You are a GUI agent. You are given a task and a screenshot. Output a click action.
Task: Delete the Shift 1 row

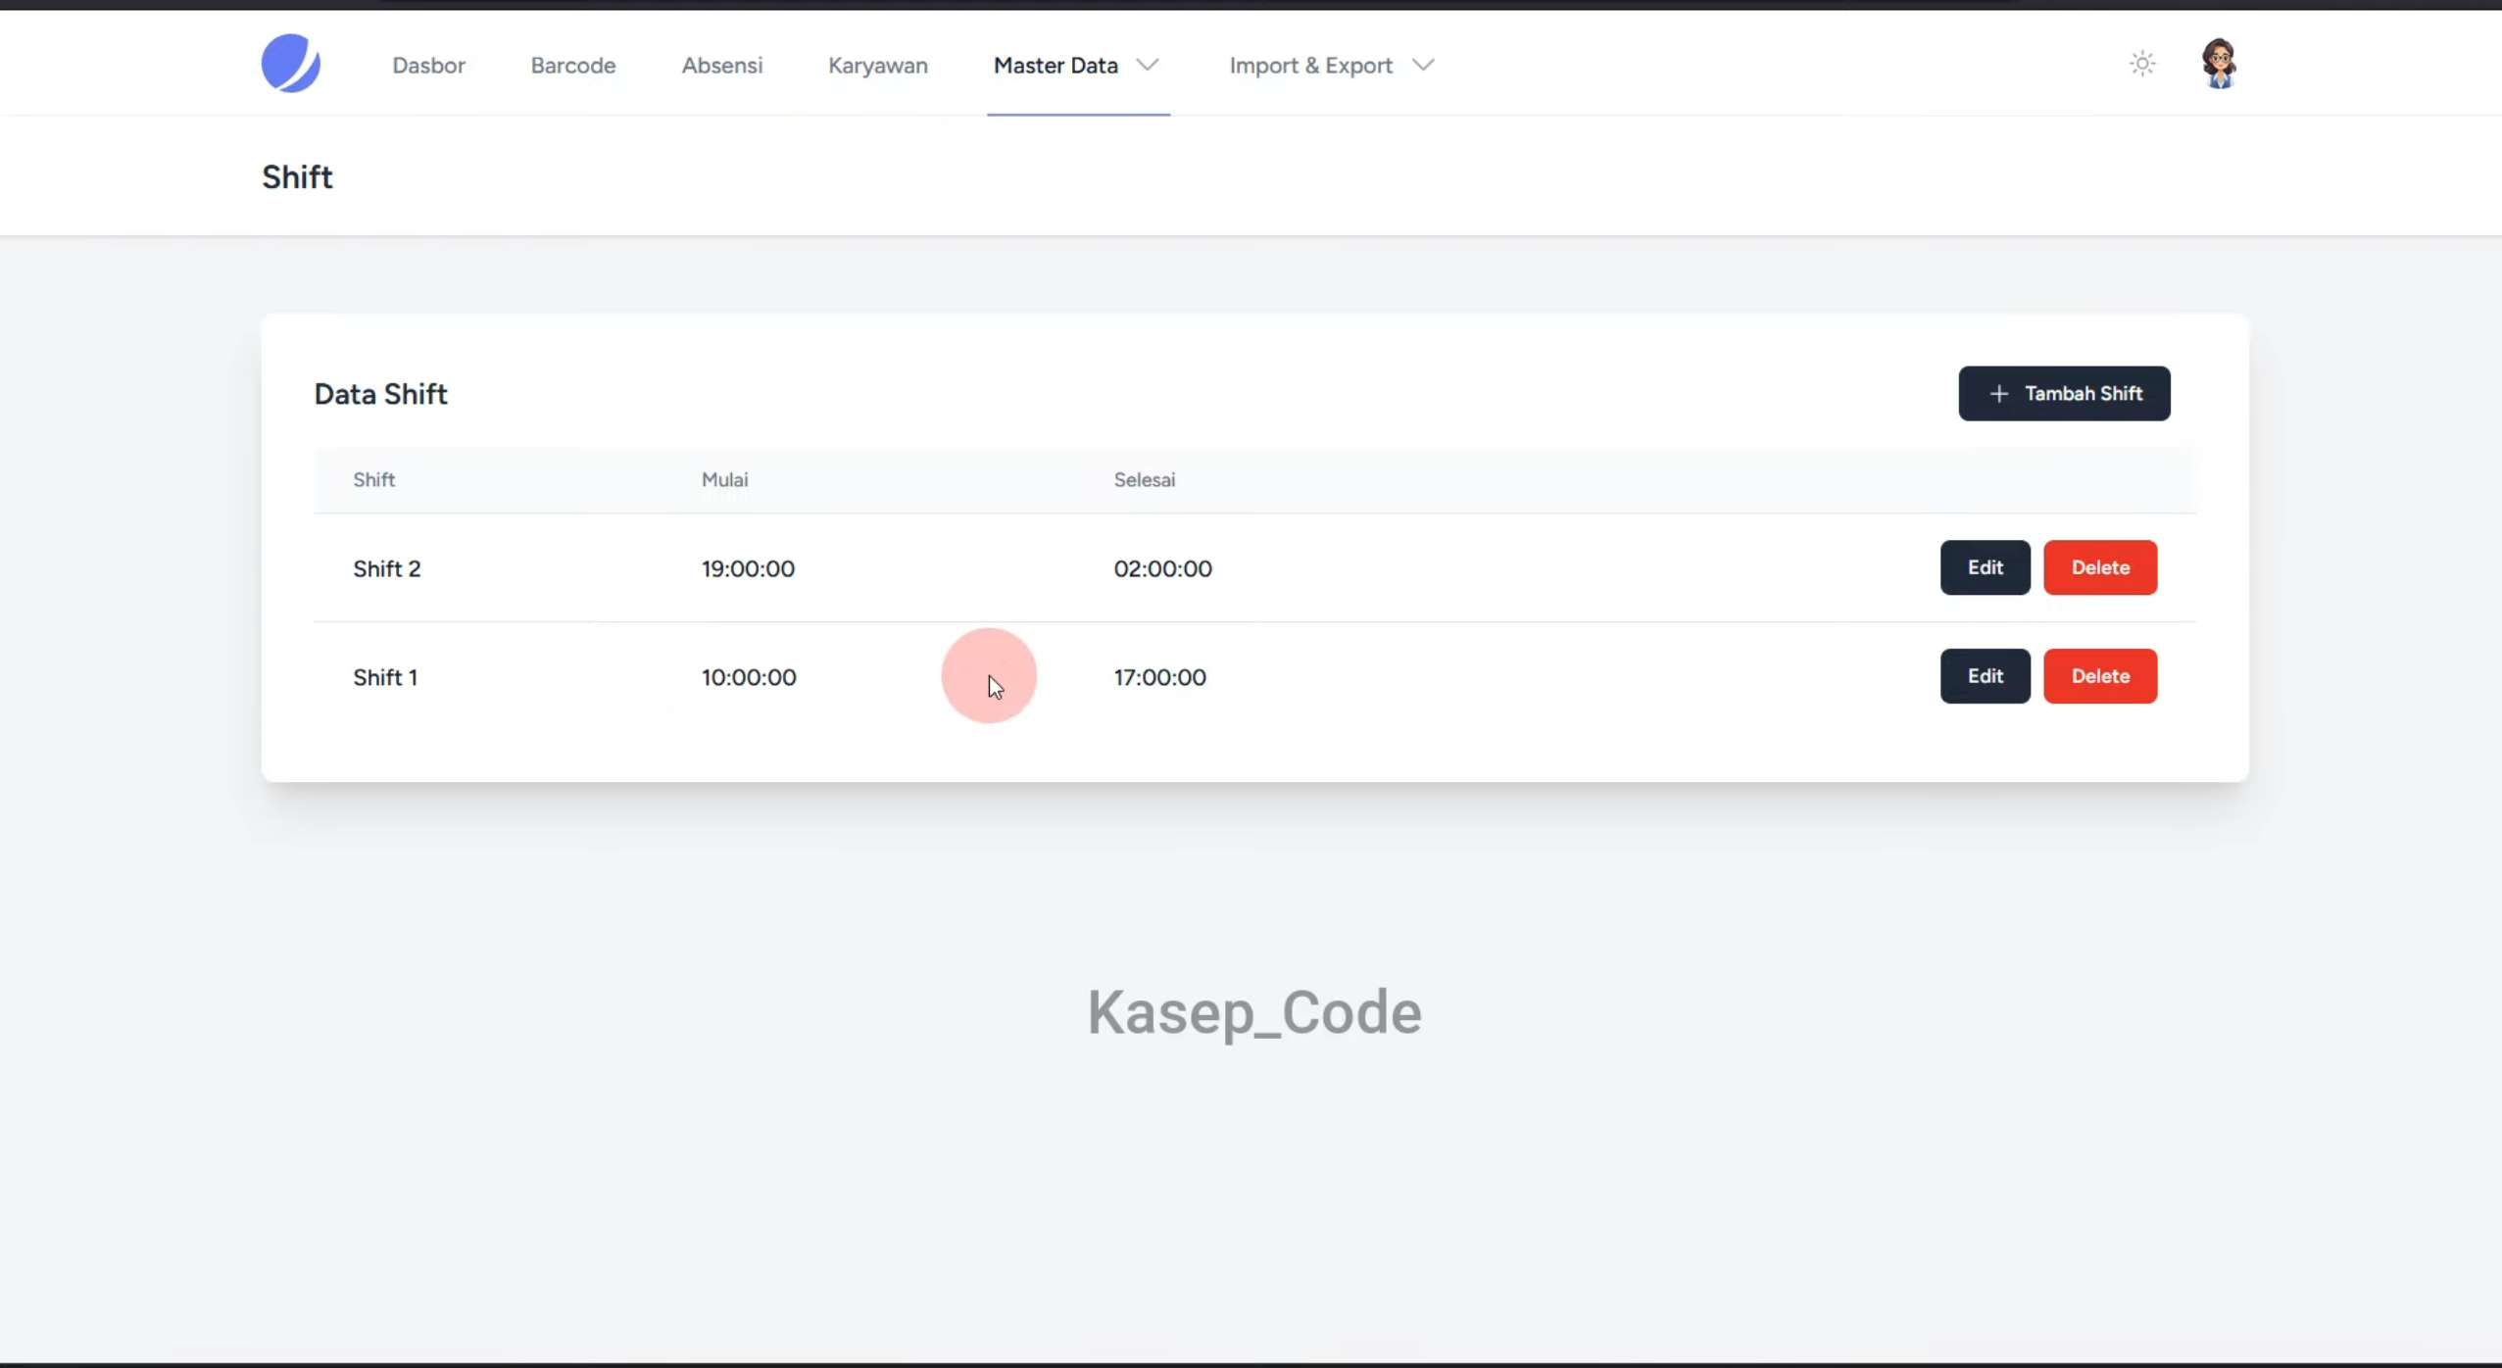2100,676
